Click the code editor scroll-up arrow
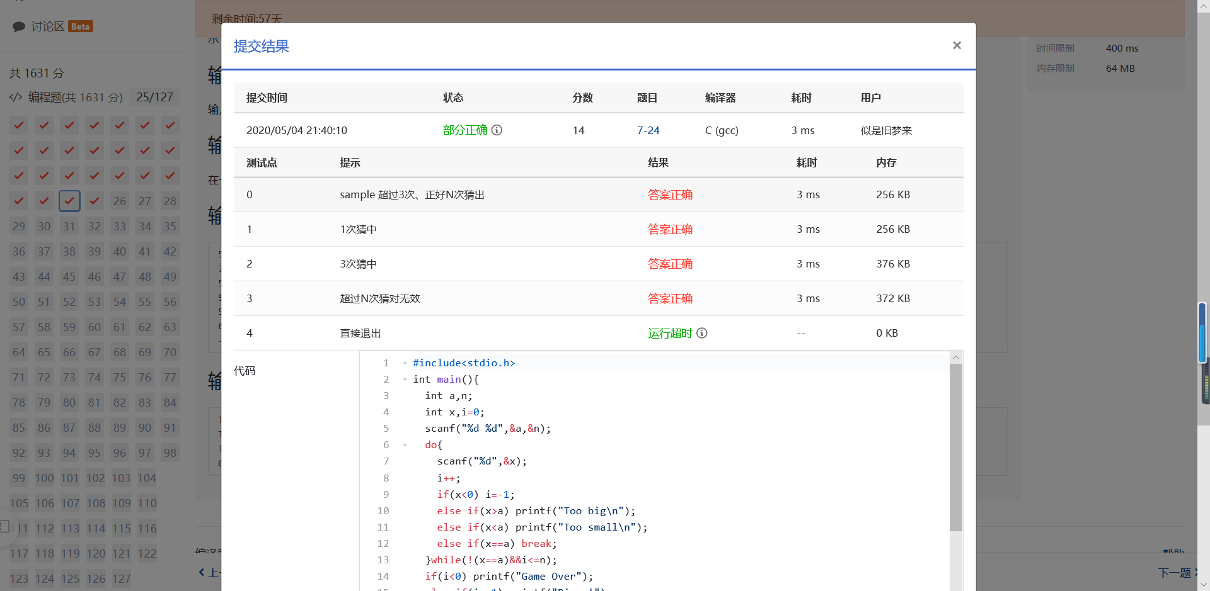 click(x=956, y=357)
